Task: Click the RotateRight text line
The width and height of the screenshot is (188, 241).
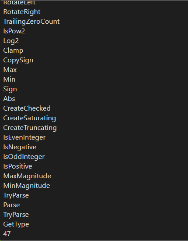Action: (22, 12)
